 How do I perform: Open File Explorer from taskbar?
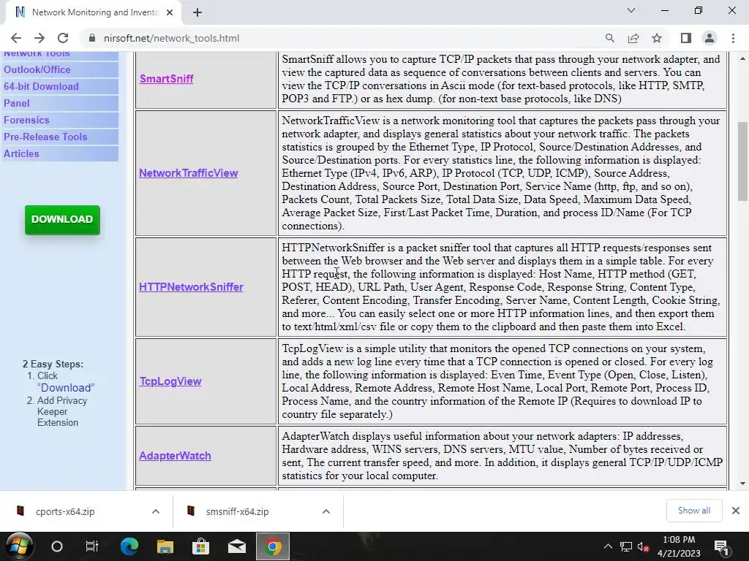pyautogui.click(x=165, y=546)
